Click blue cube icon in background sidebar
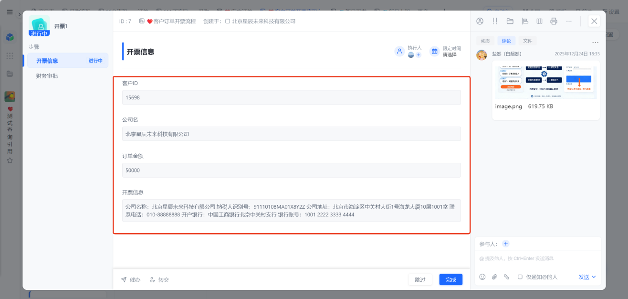 (10, 37)
